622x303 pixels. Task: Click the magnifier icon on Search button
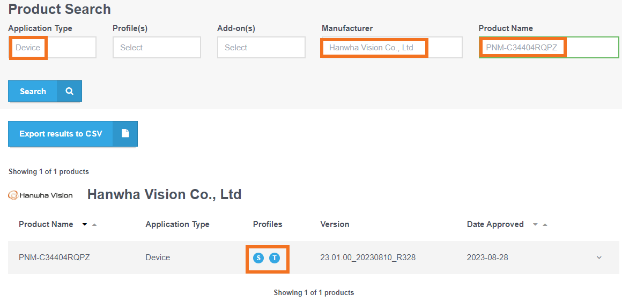(x=69, y=91)
